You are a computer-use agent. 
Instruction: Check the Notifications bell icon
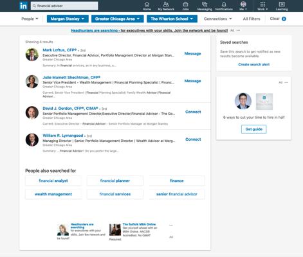coord(224,4)
